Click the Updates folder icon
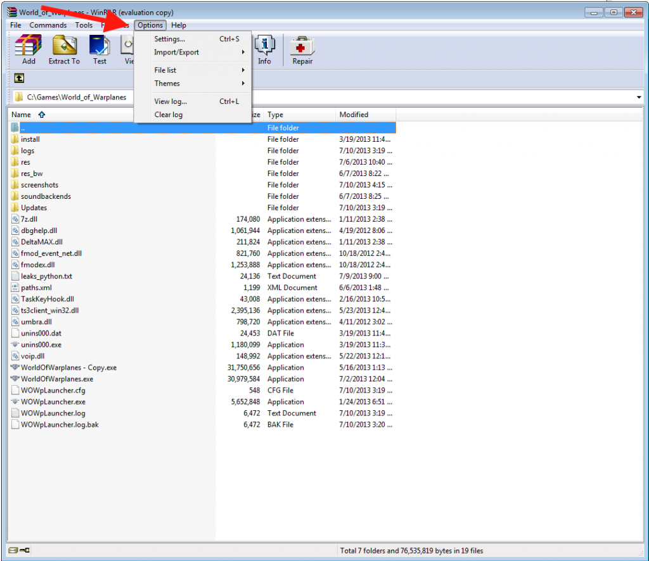 (x=15, y=208)
